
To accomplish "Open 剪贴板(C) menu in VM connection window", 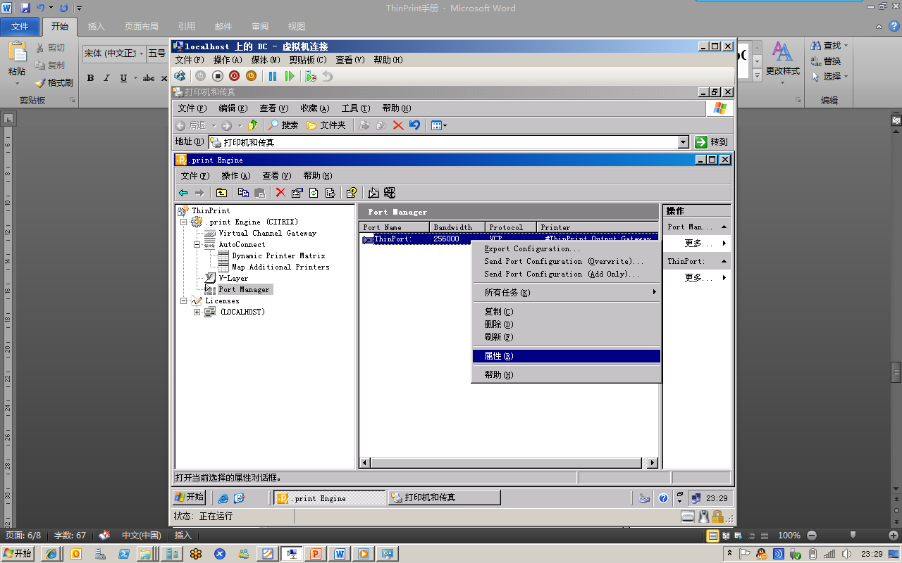I will [x=308, y=60].
